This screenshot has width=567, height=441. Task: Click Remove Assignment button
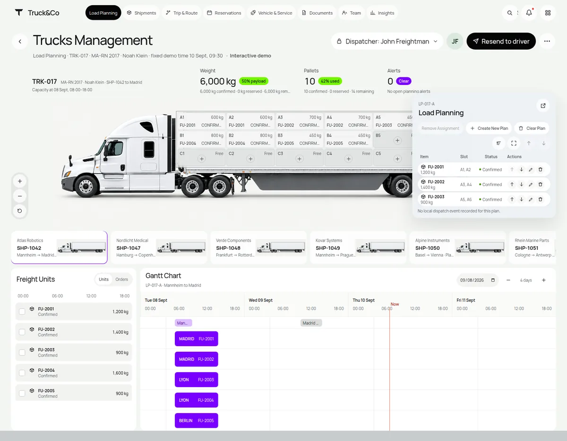[440, 128]
